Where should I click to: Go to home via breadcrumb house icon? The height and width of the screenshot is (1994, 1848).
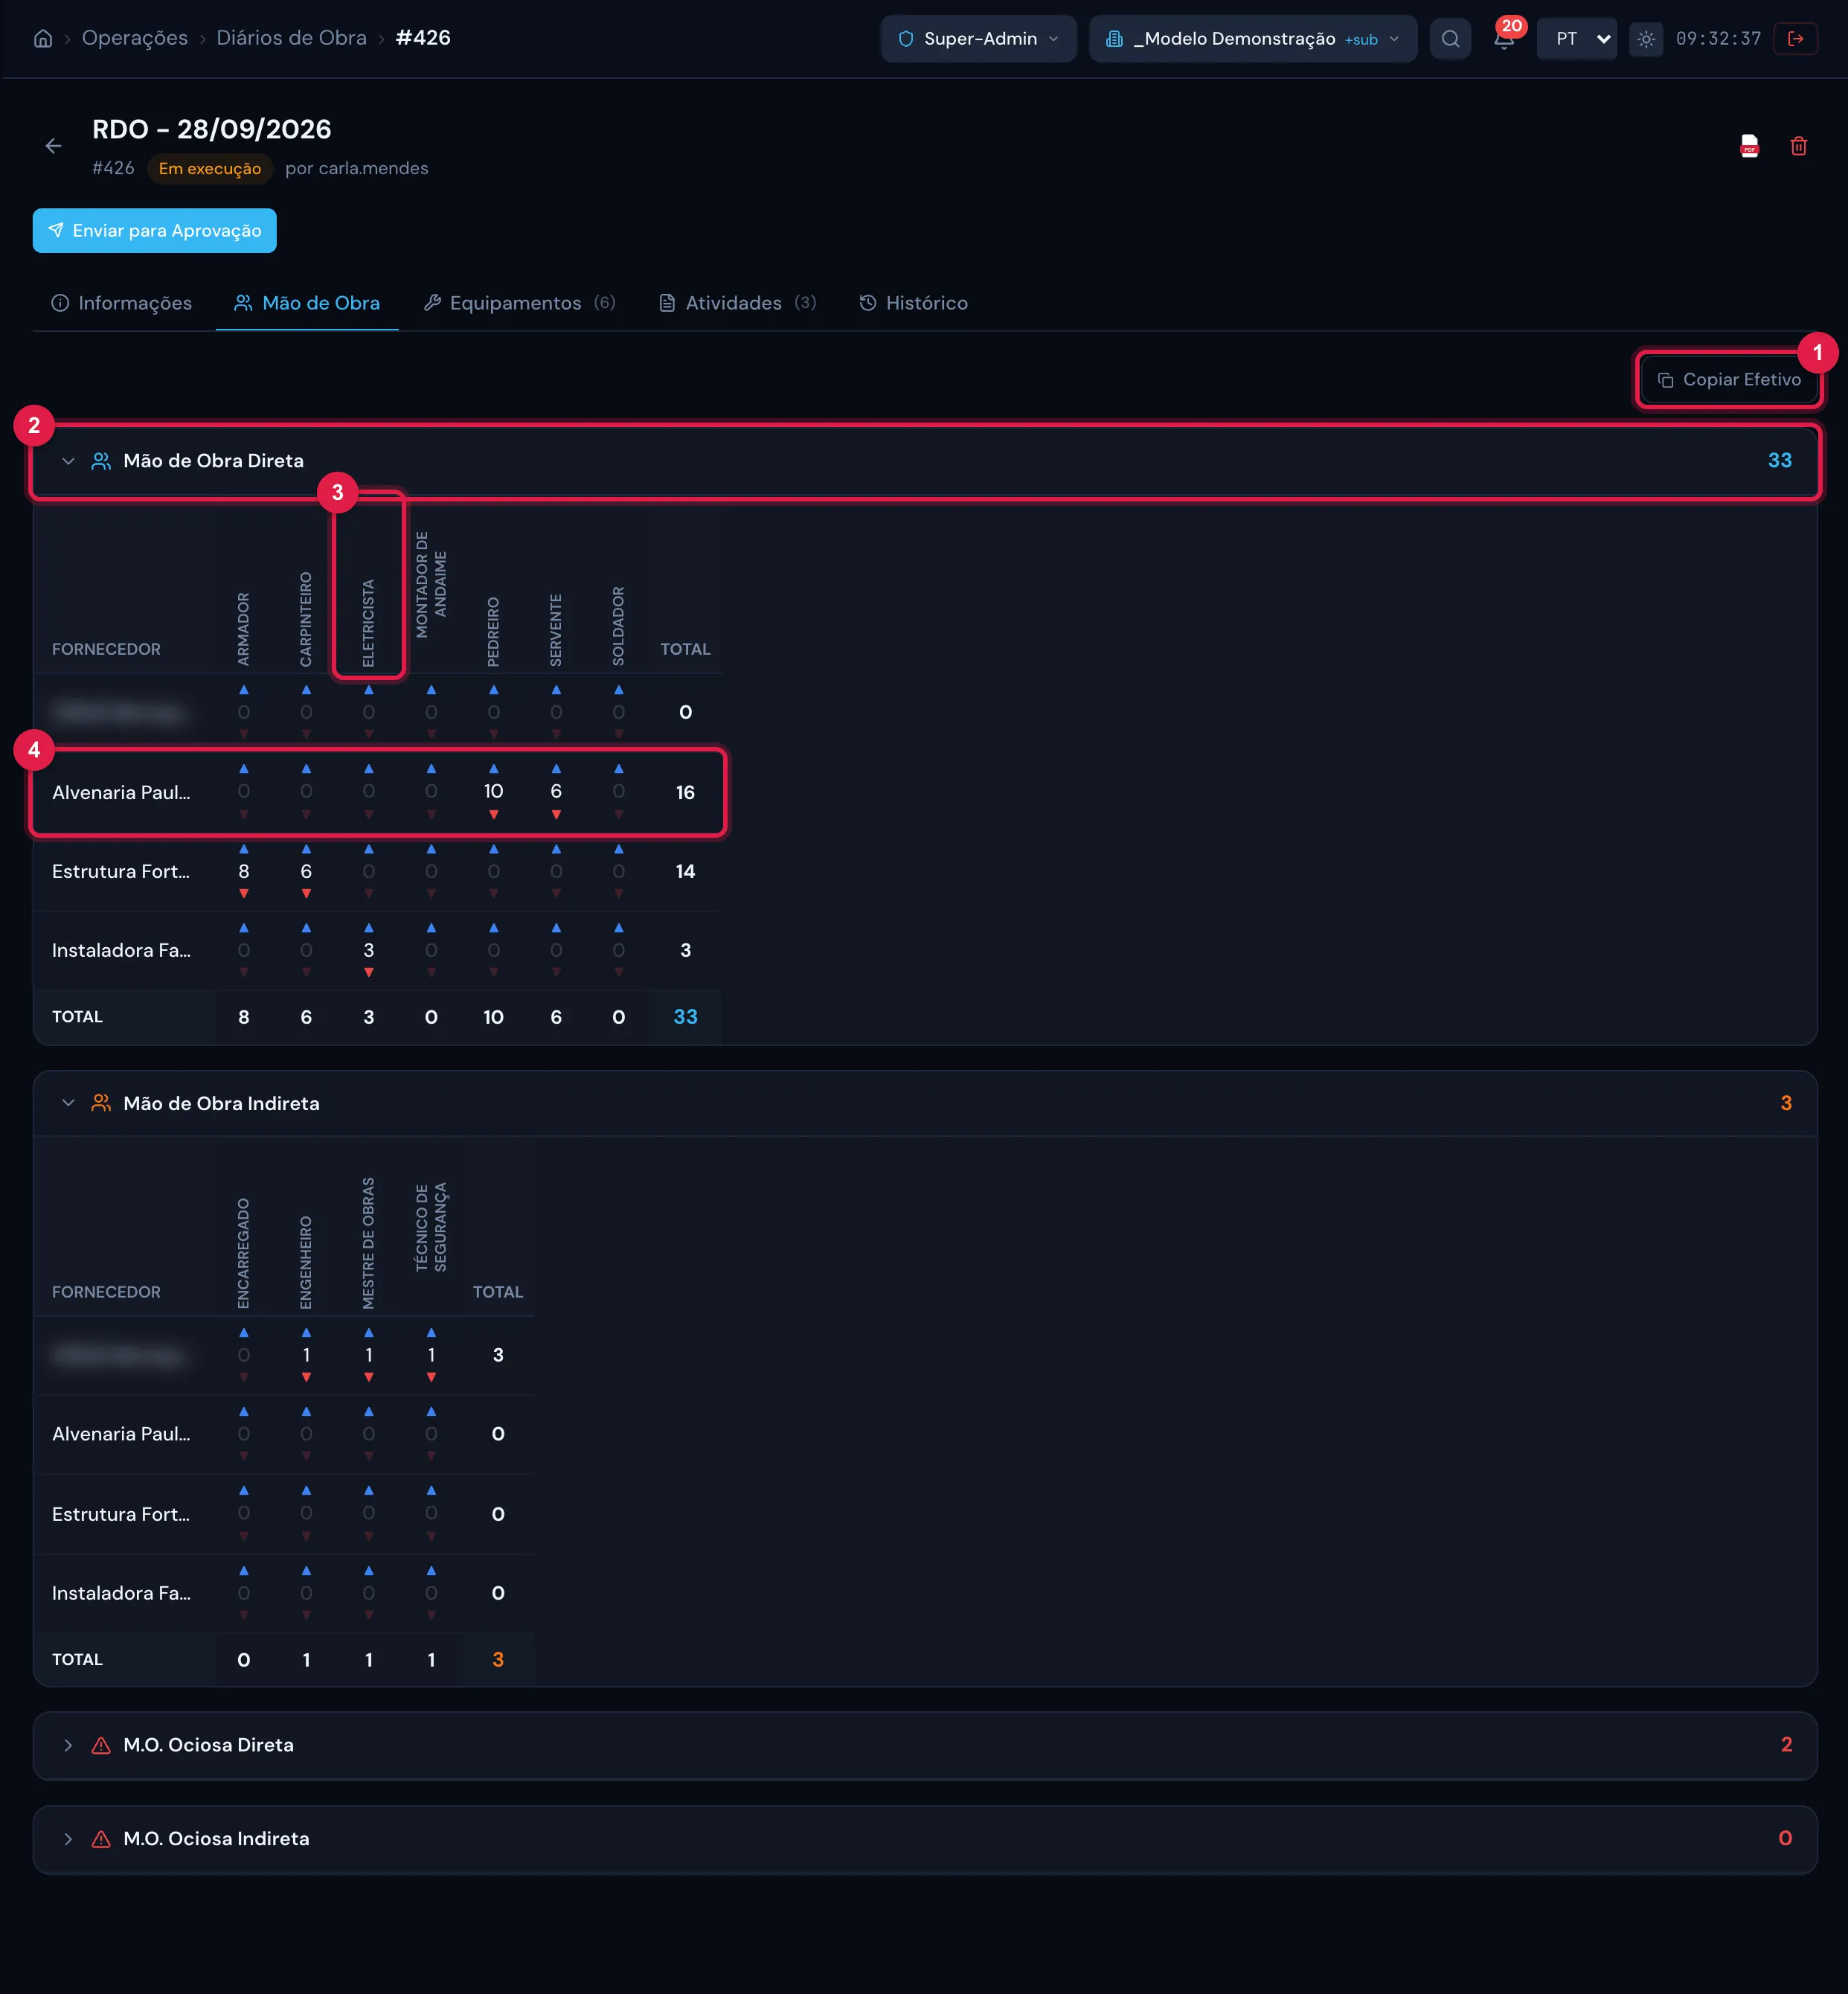coord(43,39)
